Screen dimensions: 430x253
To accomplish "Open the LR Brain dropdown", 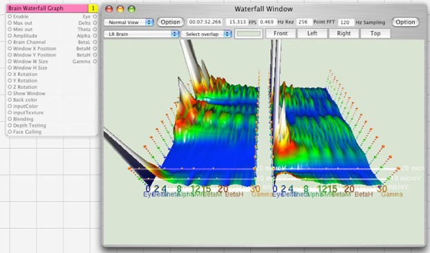I will pyautogui.click(x=141, y=34).
